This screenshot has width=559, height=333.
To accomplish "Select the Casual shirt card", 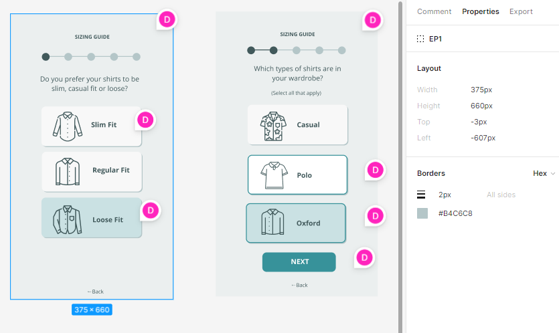I will (298, 124).
